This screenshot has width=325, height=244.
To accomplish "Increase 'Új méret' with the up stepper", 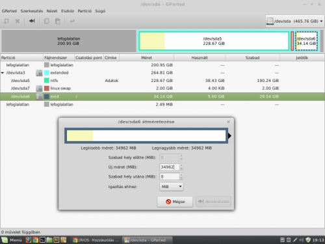I will tap(181, 165).
